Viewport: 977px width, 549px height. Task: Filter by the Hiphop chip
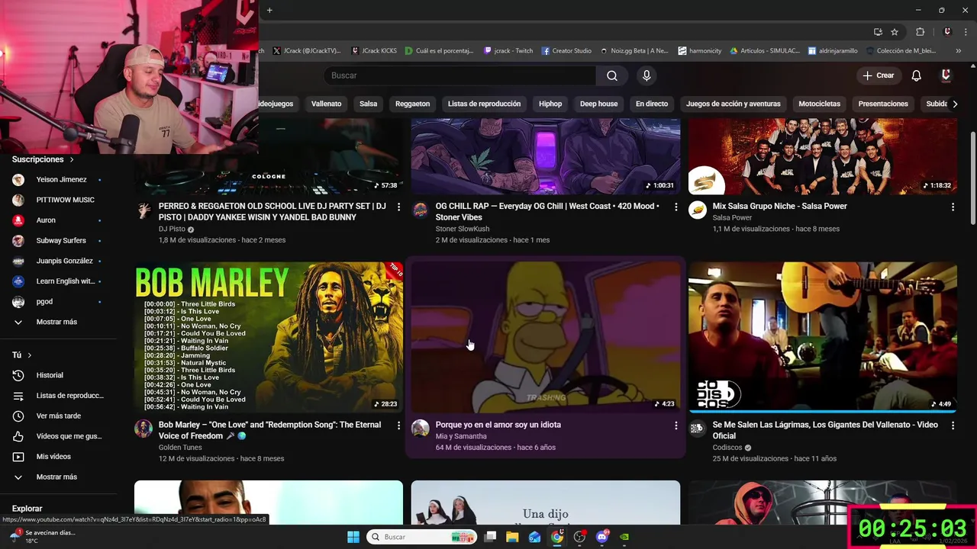(550, 104)
